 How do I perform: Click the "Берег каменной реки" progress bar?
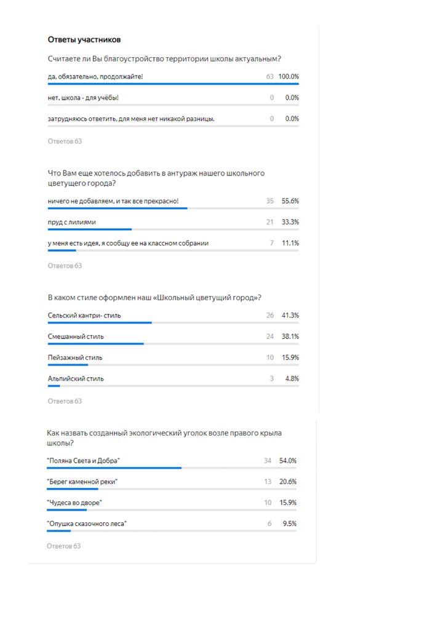(73, 489)
